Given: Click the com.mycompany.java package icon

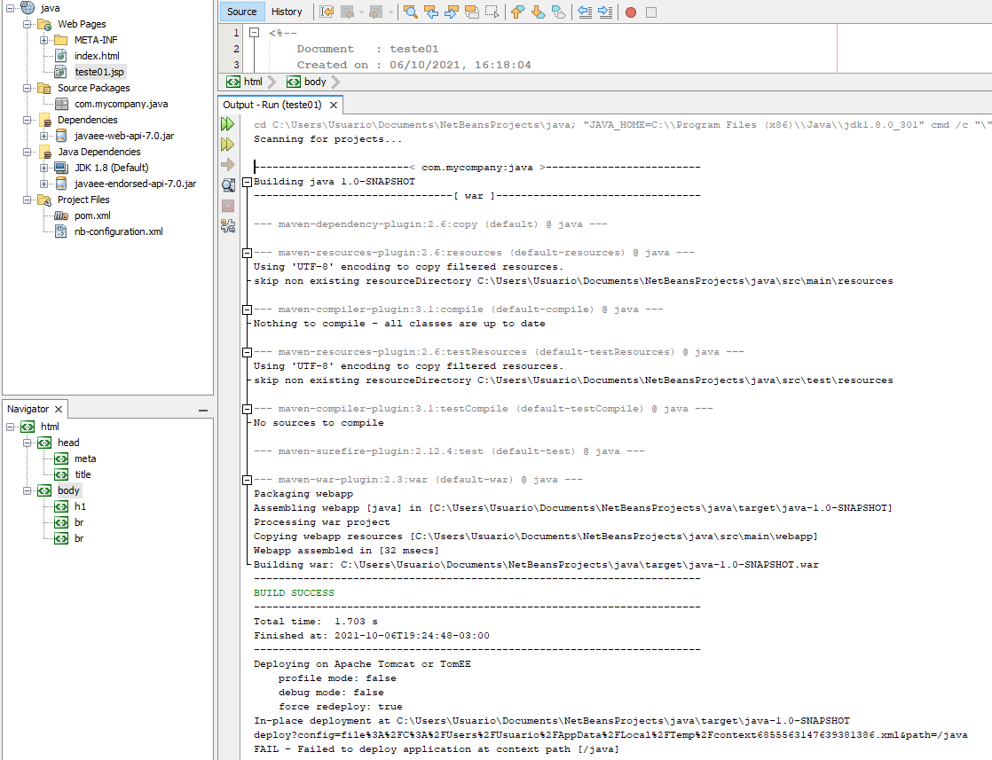Looking at the screenshot, I should 61,104.
